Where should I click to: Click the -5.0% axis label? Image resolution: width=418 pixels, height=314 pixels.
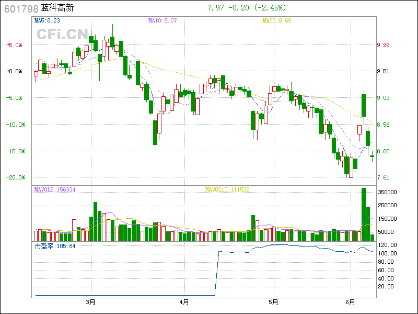point(15,98)
